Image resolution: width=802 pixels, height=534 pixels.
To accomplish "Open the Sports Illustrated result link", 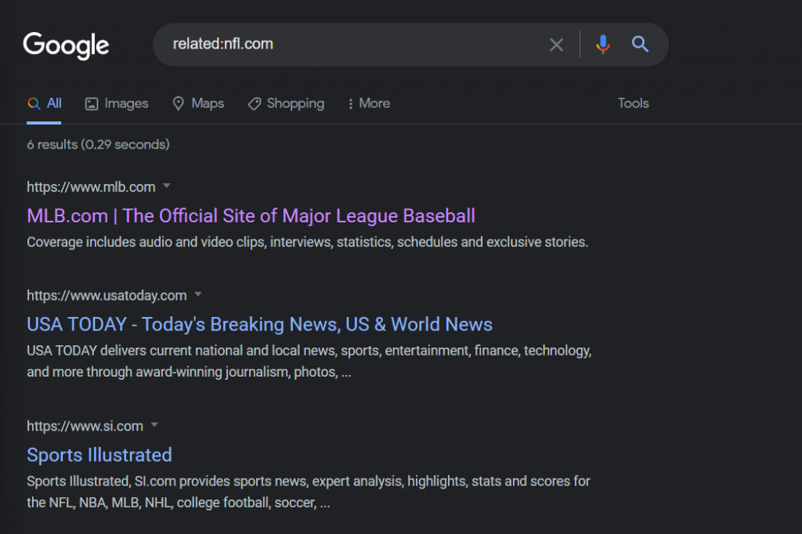I will pos(99,455).
